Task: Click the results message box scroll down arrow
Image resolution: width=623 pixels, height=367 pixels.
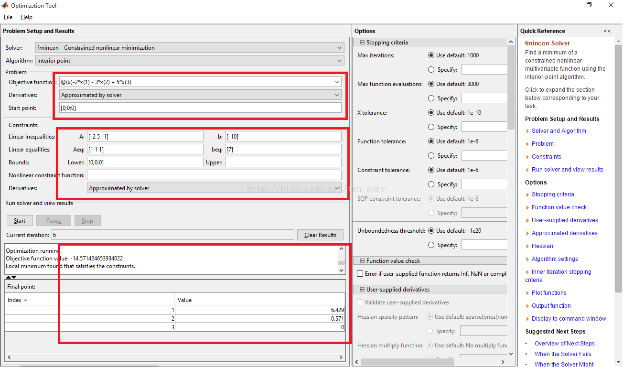Action: point(341,270)
